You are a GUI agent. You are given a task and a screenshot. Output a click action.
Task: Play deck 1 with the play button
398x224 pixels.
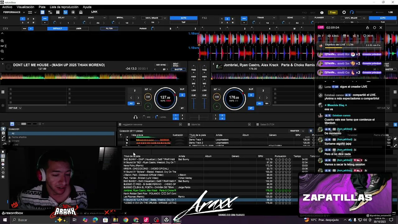coord(148,106)
